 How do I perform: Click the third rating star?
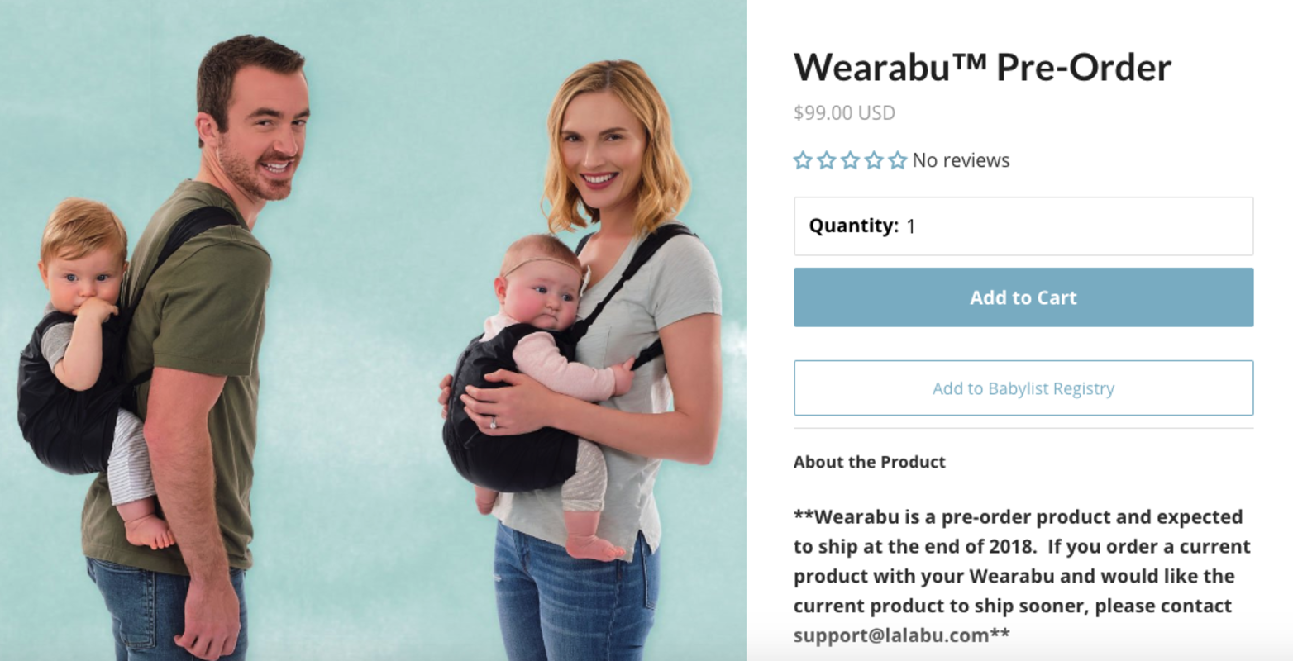pos(851,160)
